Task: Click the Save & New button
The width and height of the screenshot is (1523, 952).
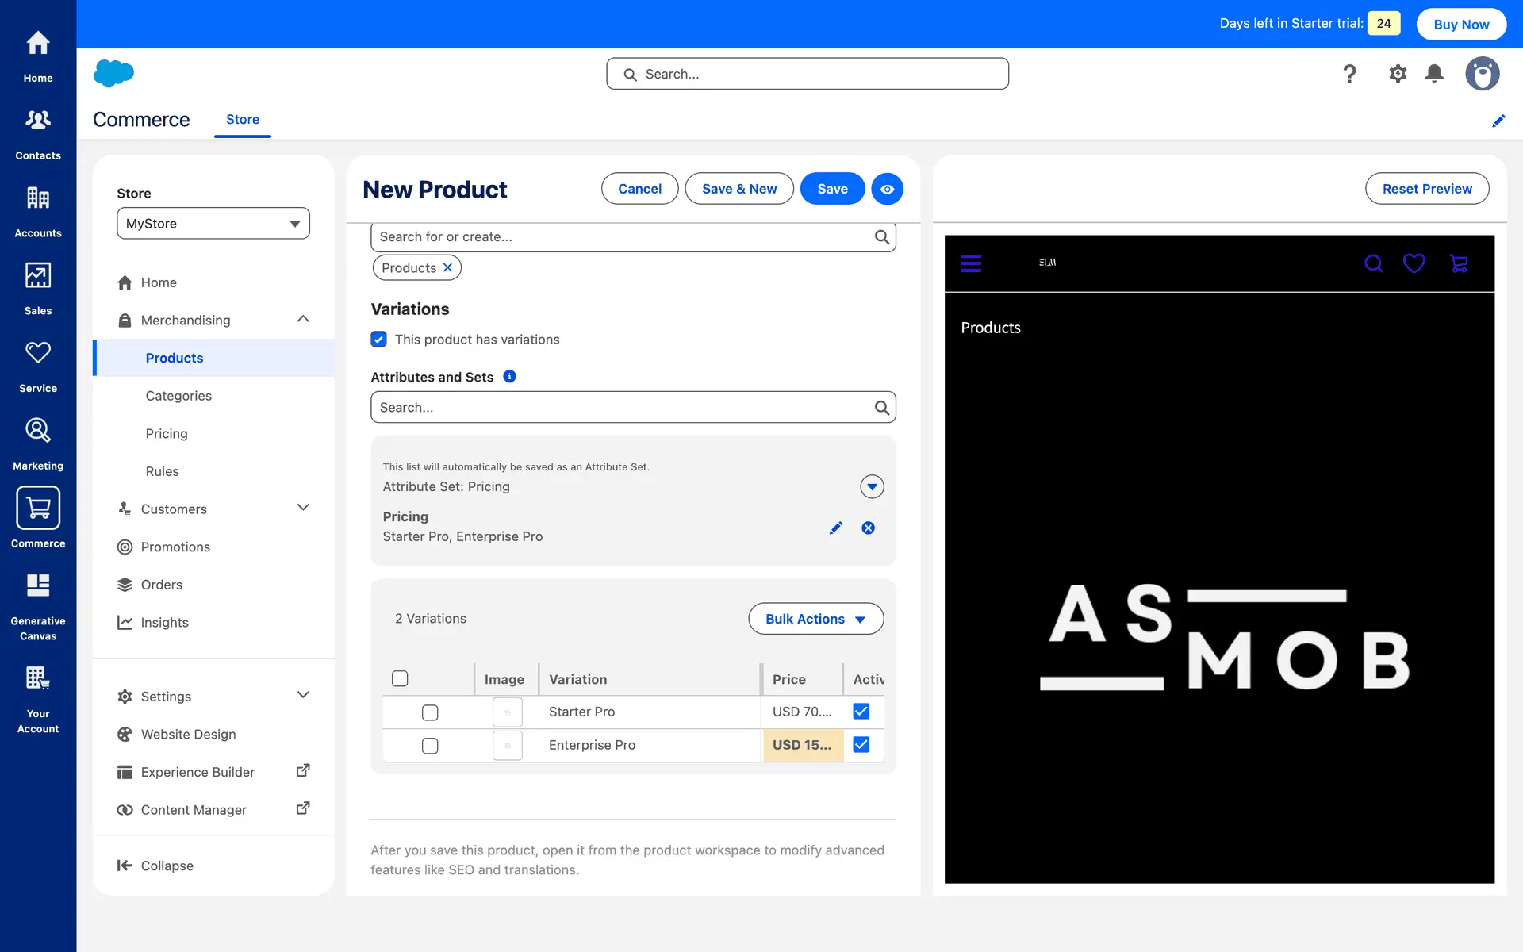Action: pos(738,189)
